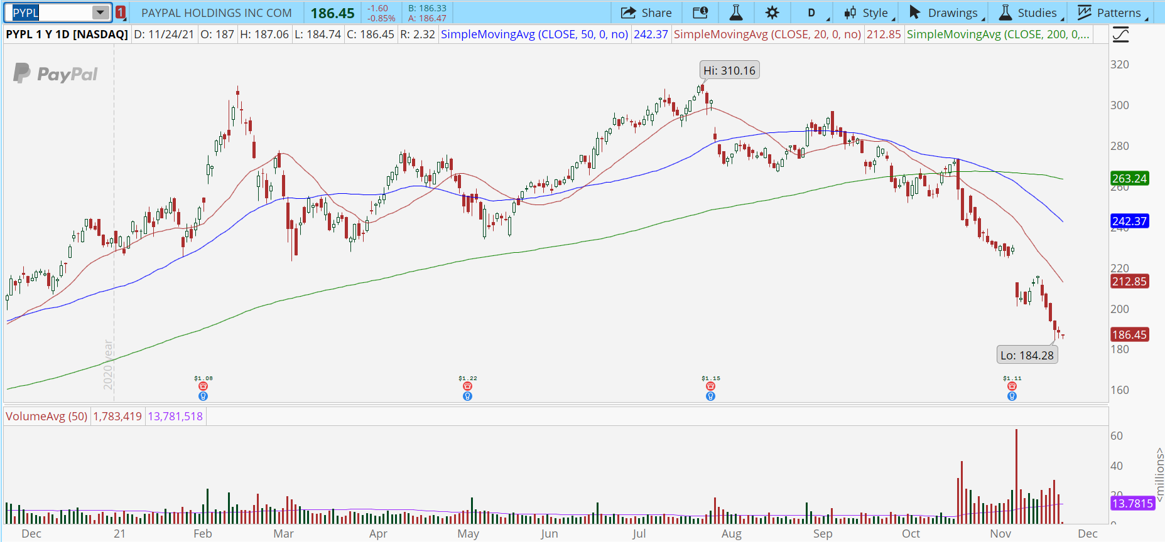Click the Share arrow icon
This screenshot has height=542, width=1165.
628,13
